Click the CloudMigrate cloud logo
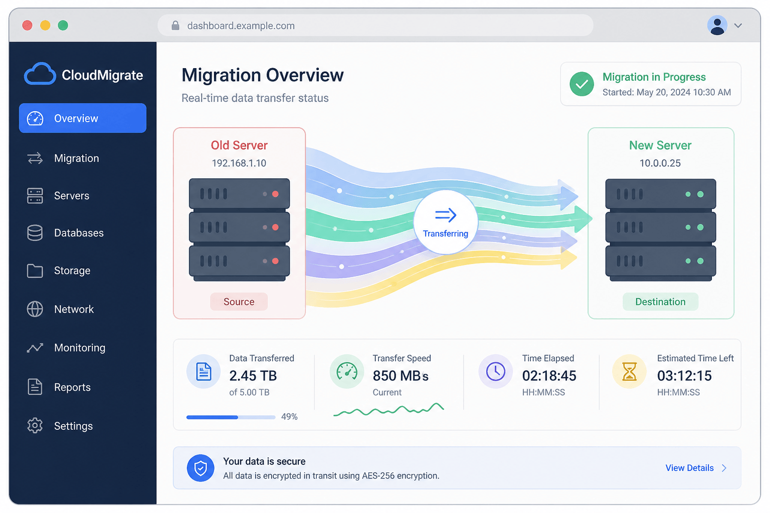The image size is (770, 513). click(x=40, y=74)
